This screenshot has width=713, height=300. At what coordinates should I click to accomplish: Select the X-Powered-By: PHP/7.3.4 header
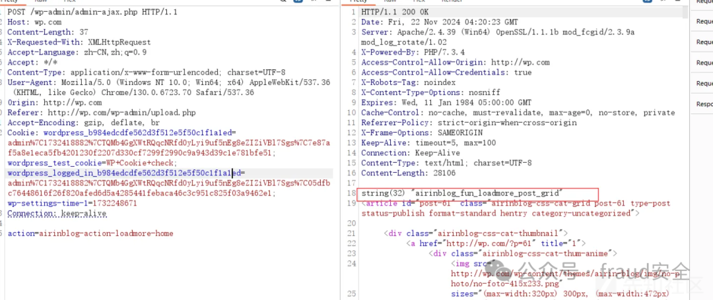[413, 52]
